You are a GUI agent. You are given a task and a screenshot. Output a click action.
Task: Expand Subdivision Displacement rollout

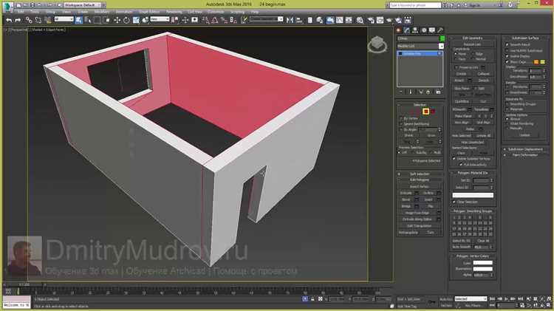524,149
